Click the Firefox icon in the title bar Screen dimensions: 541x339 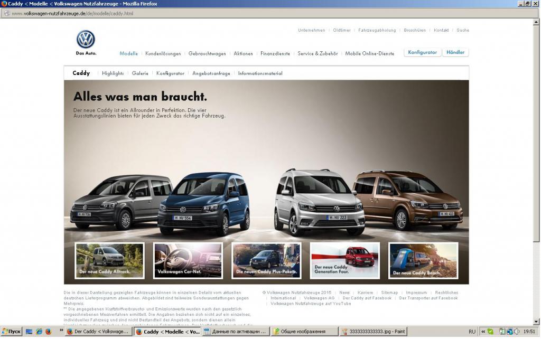pos(4,4)
